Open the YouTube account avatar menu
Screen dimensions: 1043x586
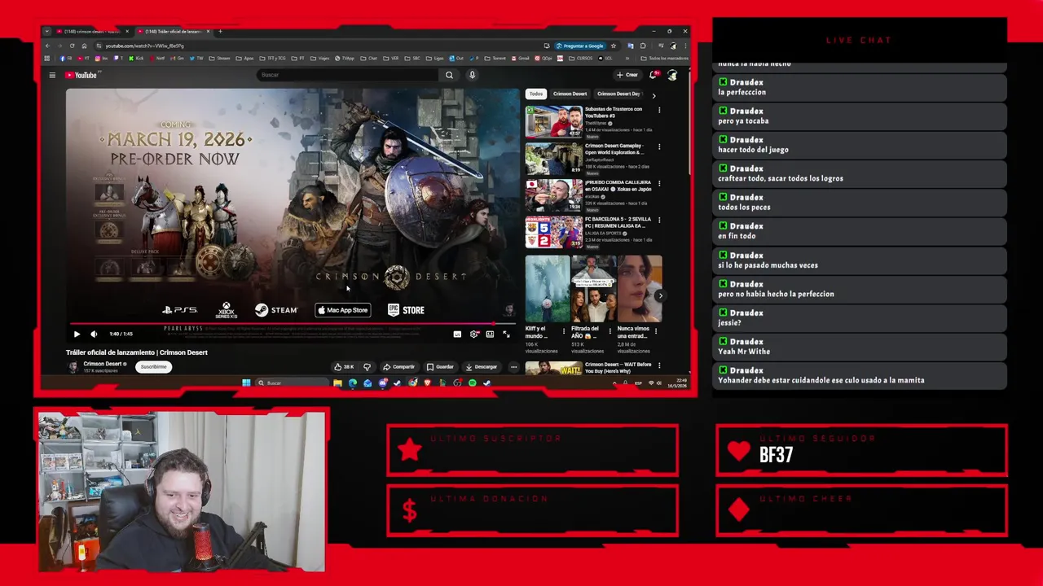pyautogui.click(x=672, y=75)
